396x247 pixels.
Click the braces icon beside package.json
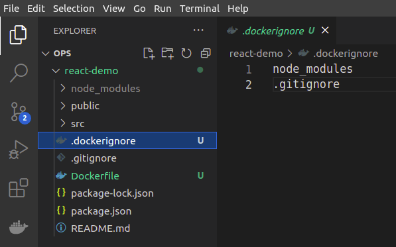point(61,211)
